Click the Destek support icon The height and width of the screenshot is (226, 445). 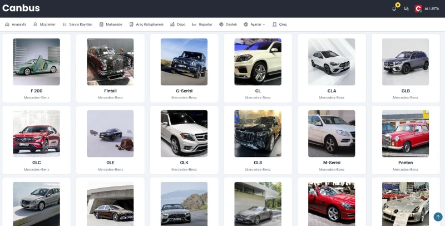pos(221,24)
